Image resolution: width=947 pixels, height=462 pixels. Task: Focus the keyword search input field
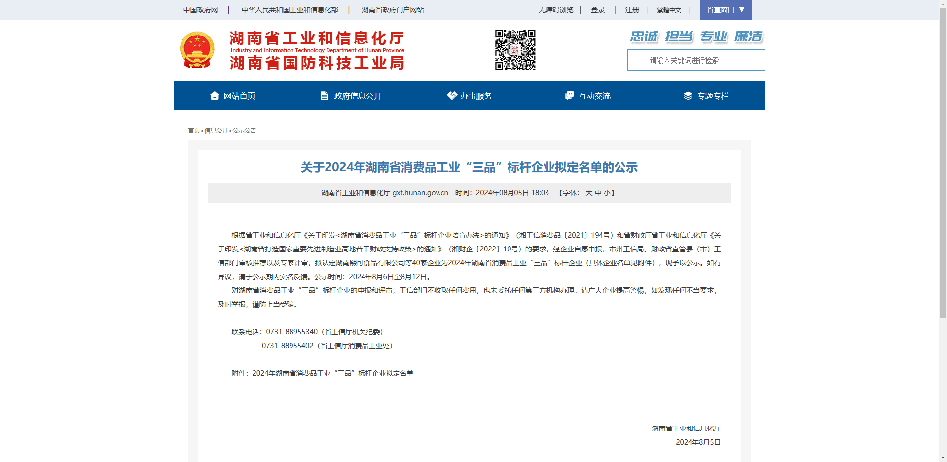(696, 60)
